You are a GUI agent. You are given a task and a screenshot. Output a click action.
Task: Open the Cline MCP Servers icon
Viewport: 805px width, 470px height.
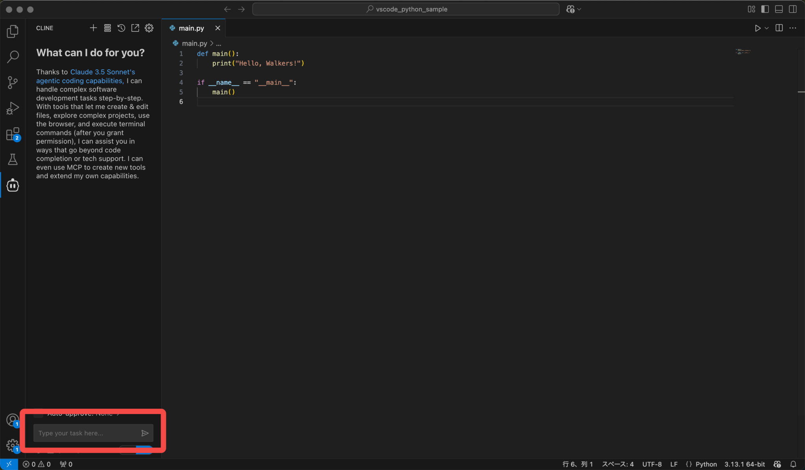tap(107, 28)
